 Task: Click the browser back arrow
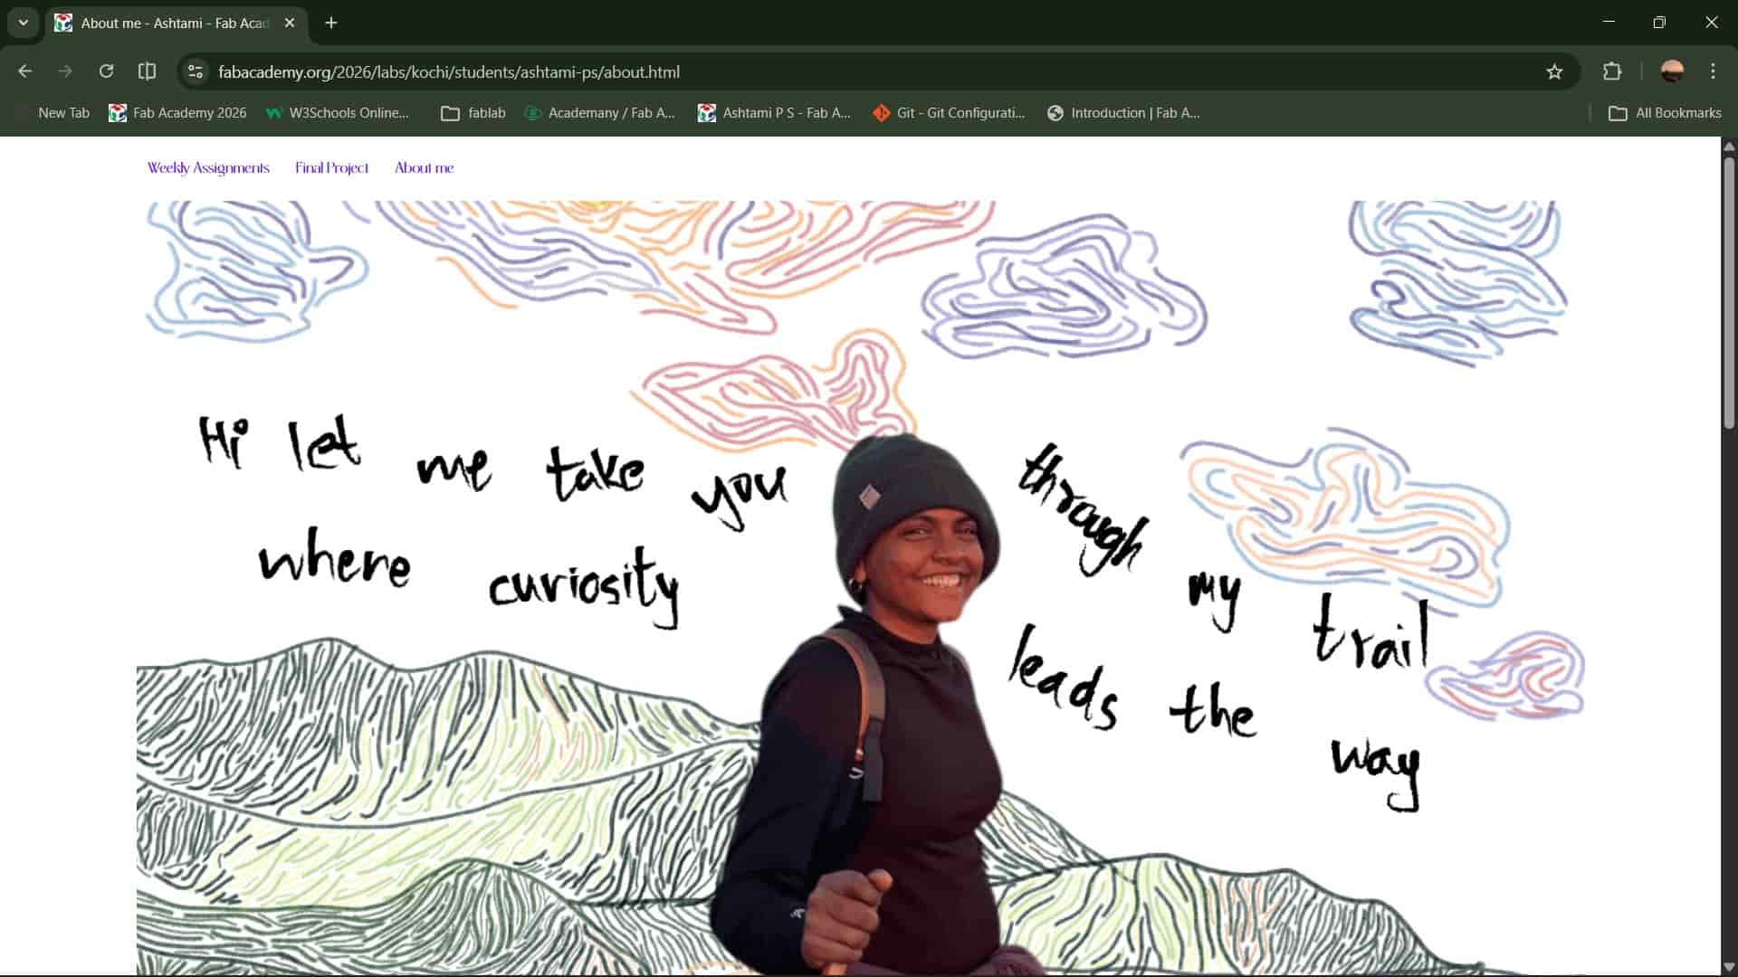[25, 71]
